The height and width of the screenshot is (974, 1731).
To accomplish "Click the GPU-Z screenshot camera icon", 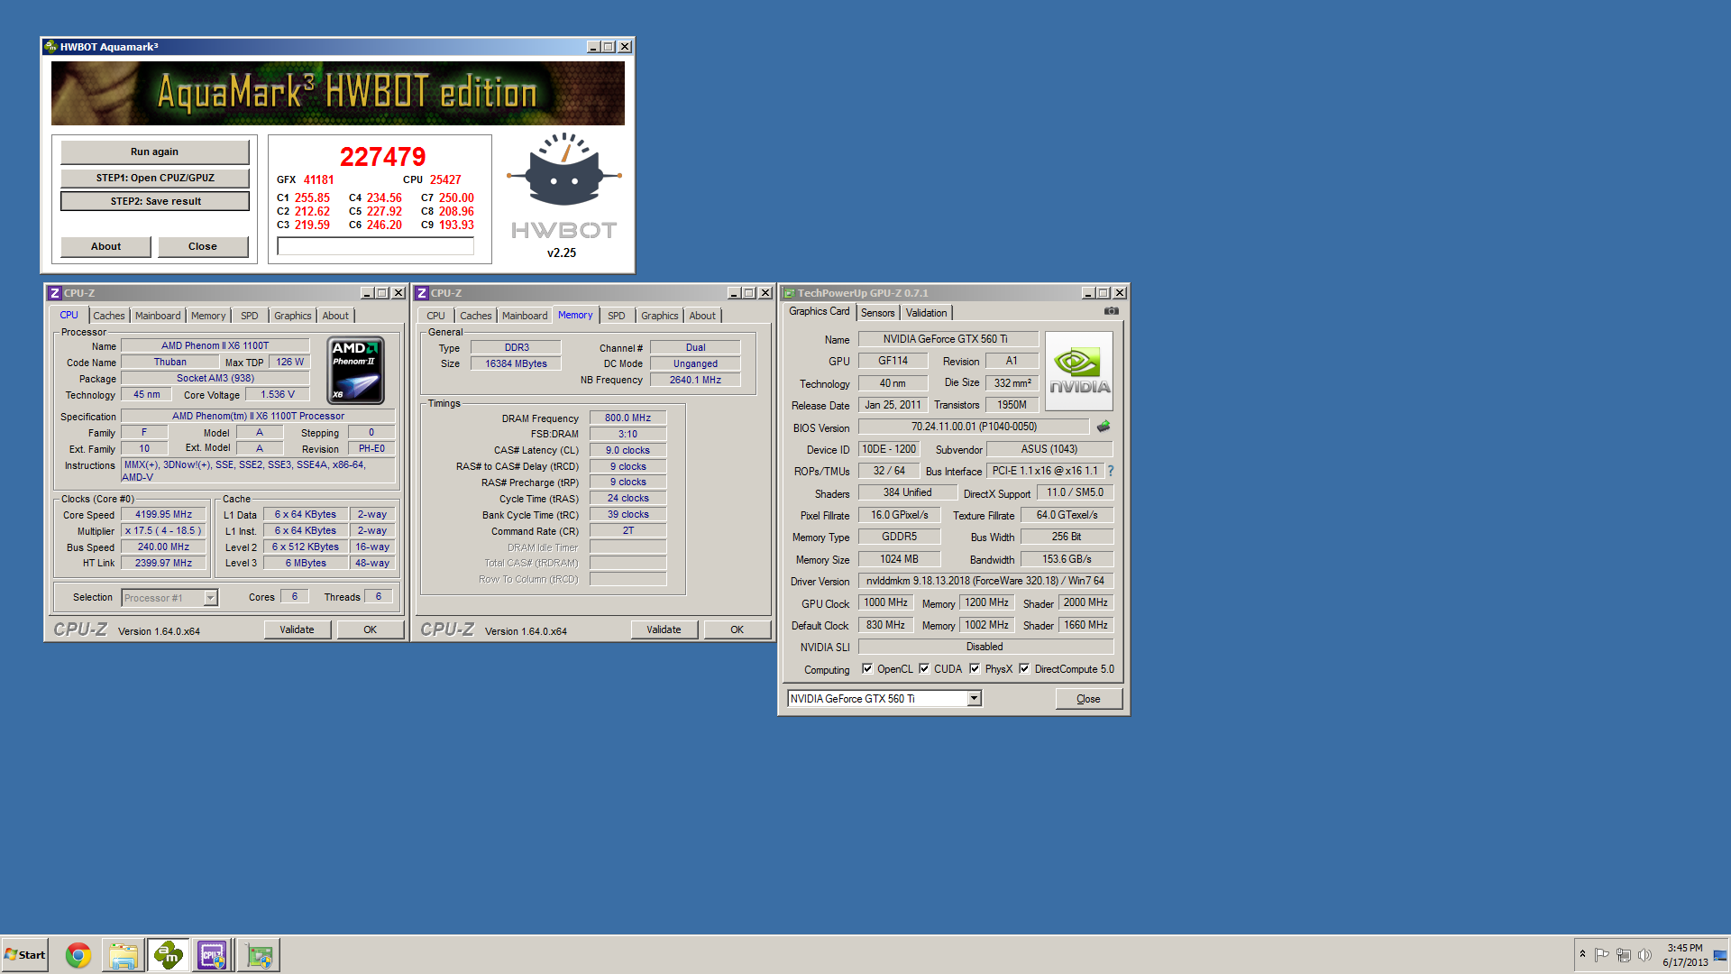I will (1111, 311).
